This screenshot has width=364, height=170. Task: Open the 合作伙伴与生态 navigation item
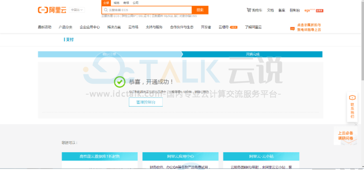[x=182, y=27]
